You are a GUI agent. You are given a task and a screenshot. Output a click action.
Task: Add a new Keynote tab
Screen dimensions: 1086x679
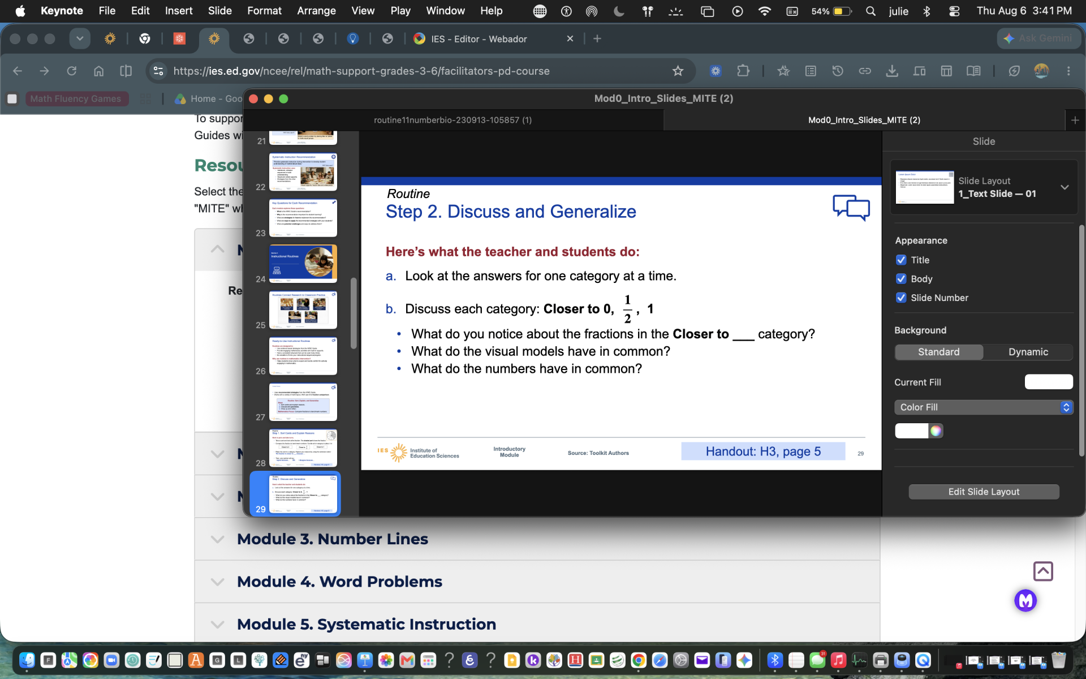[x=1075, y=120]
